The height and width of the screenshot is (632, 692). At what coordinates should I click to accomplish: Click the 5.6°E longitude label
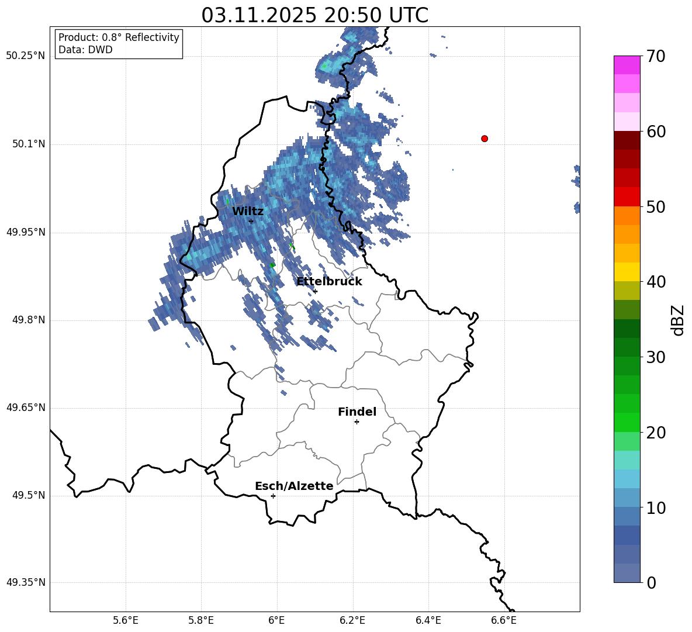pos(126,620)
